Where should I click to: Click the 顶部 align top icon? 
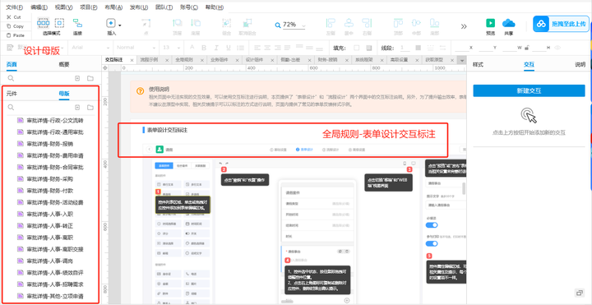coord(398,23)
